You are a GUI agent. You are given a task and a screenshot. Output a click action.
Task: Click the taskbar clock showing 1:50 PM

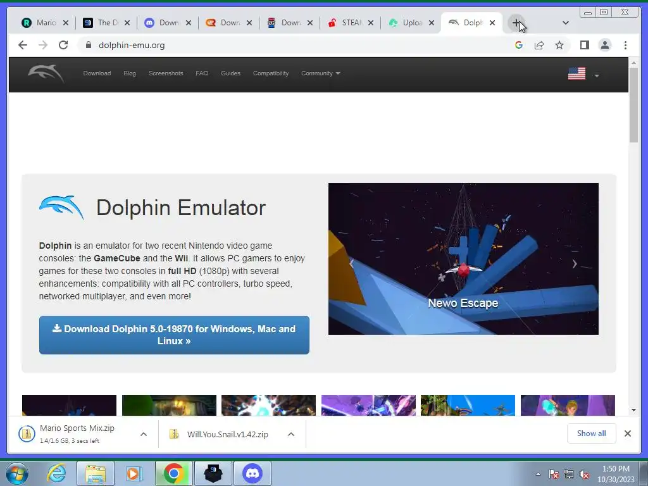click(x=616, y=474)
